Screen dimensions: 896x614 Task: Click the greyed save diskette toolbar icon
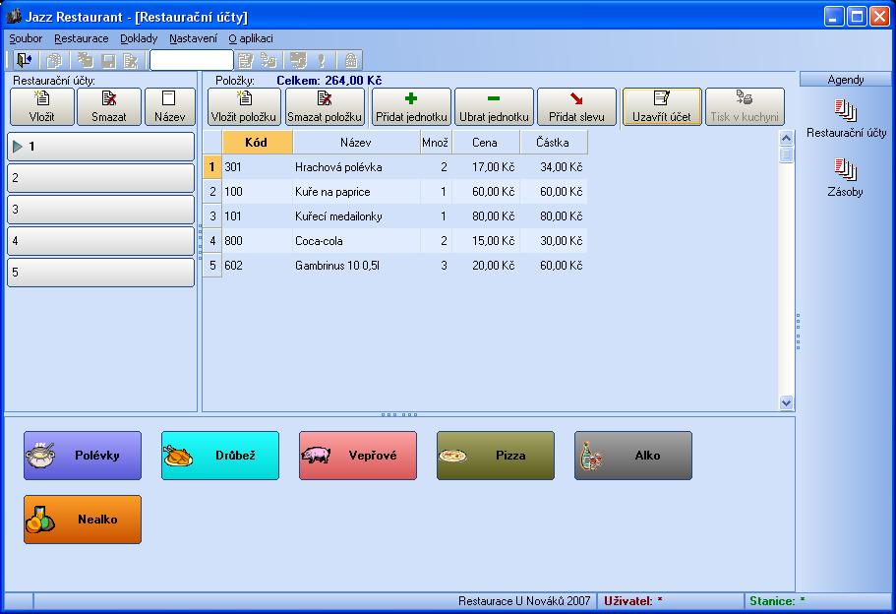(108, 60)
